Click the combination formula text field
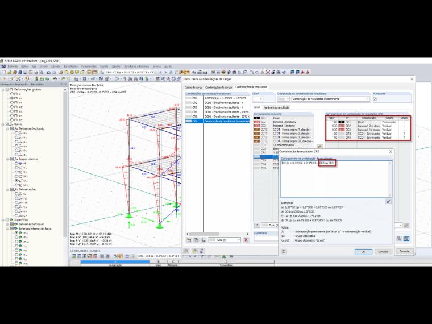The width and height of the screenshot is (432, 324). (x=336, y=178)
